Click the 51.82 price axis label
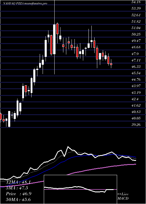 pyautogui.click(x=136, y=21)
